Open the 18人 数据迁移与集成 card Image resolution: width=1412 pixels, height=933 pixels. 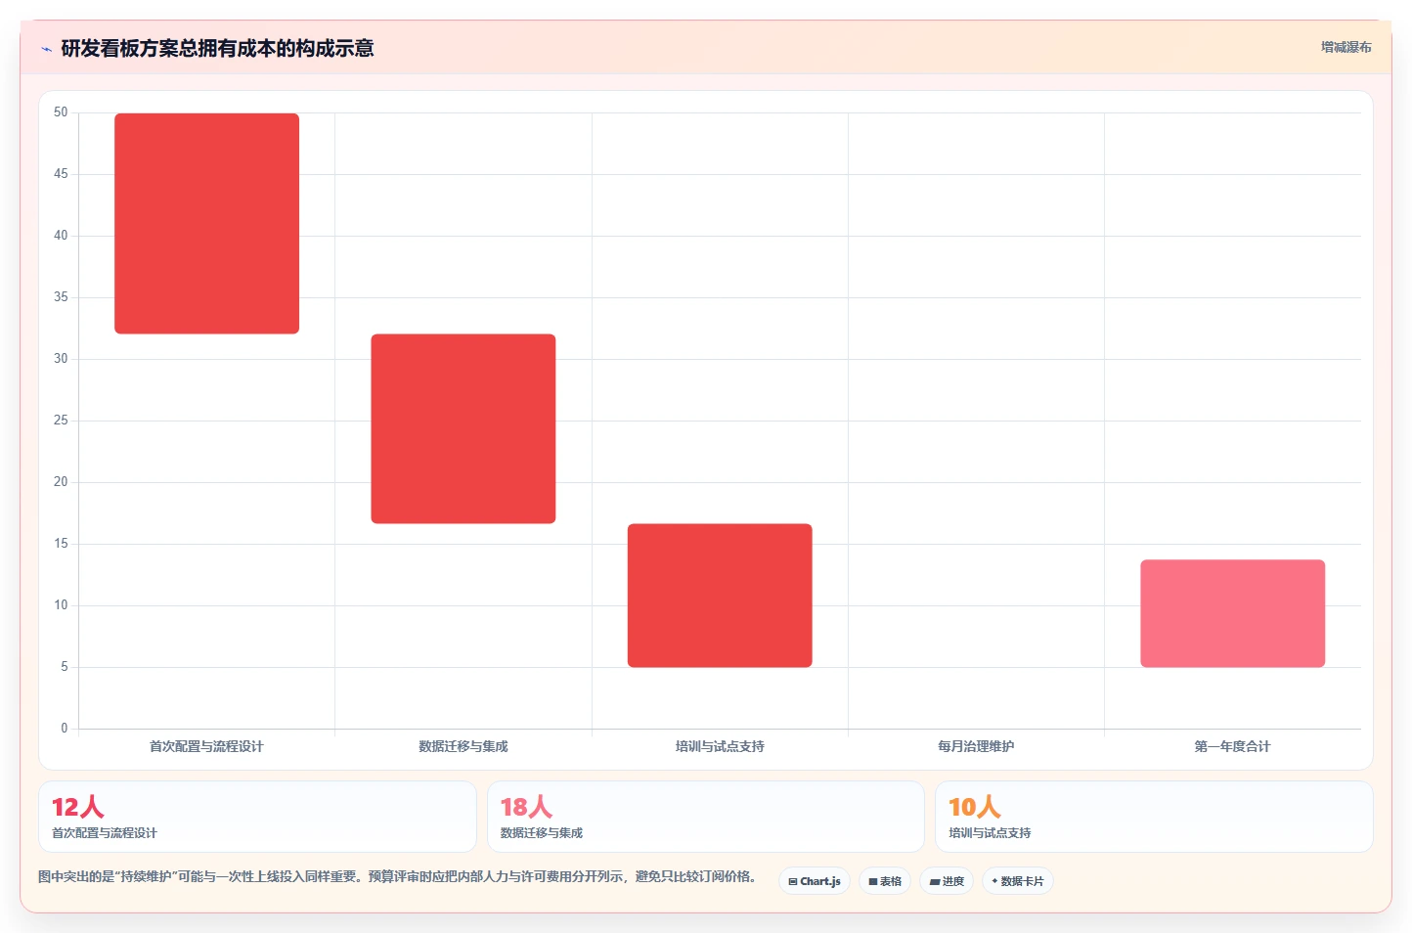(x=705, y=817)
